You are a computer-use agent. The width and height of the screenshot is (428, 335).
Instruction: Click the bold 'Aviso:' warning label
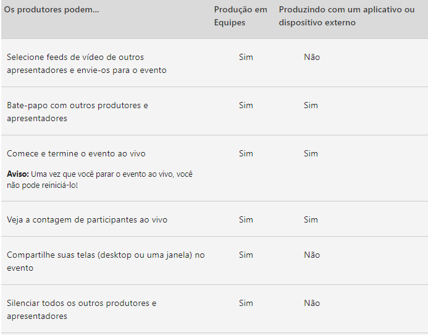coord(18,174)
